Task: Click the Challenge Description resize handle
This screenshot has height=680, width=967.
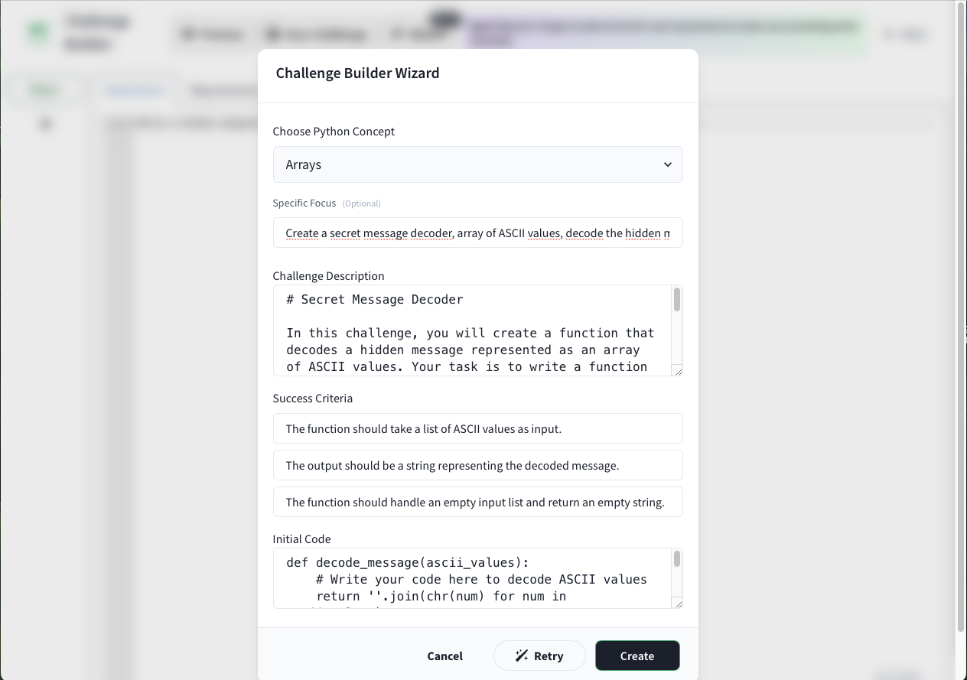Action: (x=677, y=371)
